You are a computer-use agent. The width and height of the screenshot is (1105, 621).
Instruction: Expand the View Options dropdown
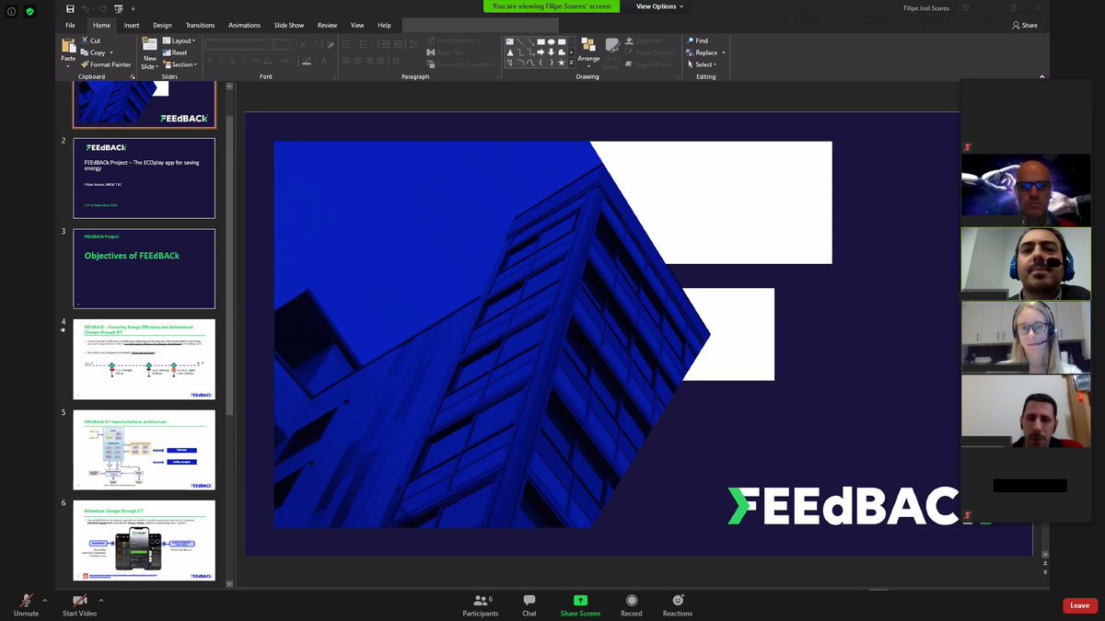point(659,6)
